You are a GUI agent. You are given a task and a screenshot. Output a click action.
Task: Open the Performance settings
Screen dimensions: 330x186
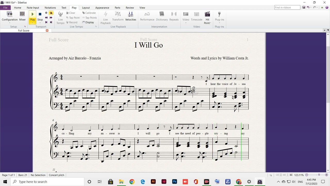(x=147, y=16)
